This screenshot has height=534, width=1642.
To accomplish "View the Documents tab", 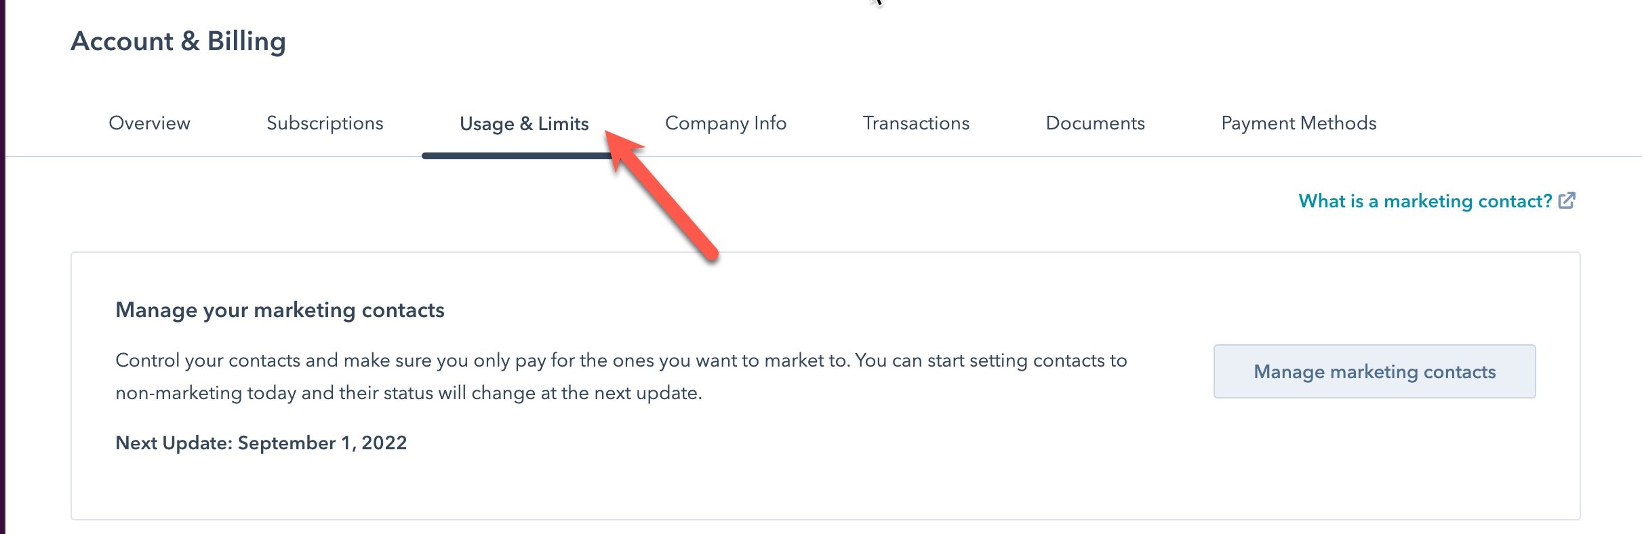I will click(x=1095, y=123).
